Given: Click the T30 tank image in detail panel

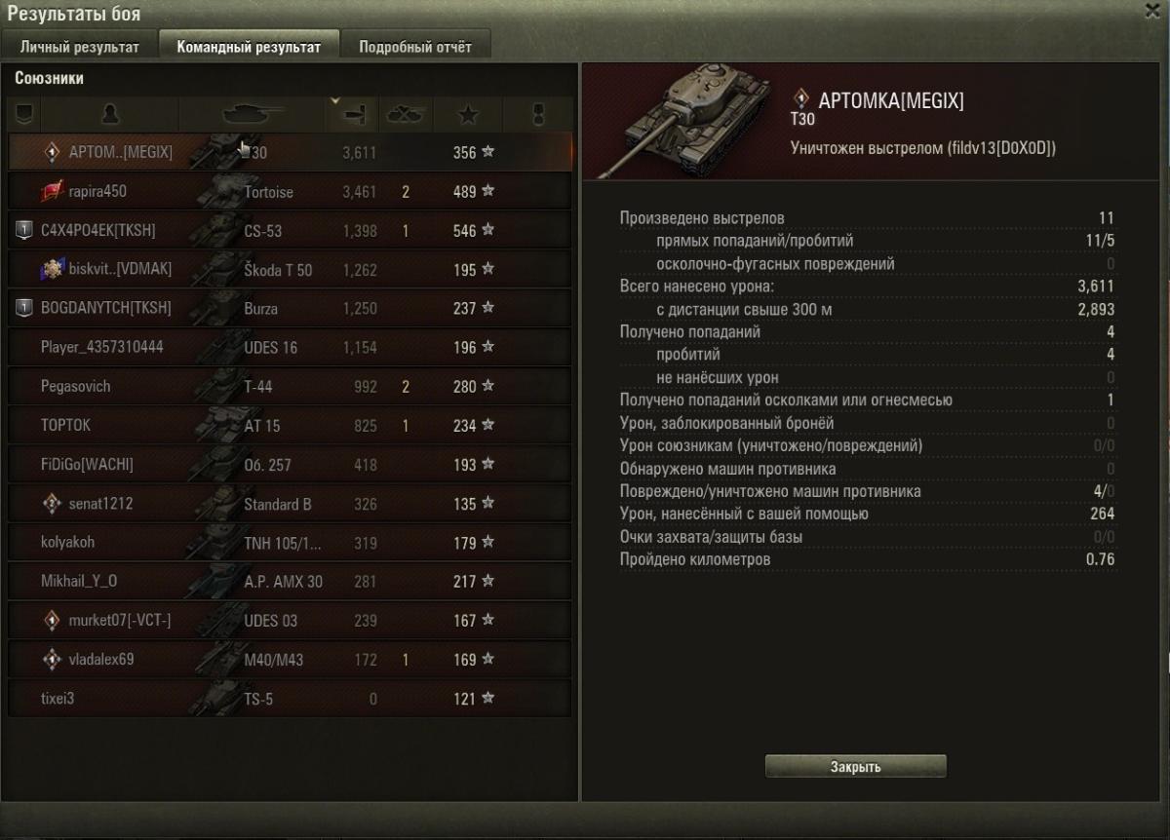Looking at the screenshot, I should pyautogui.click(x=681, y=122).
